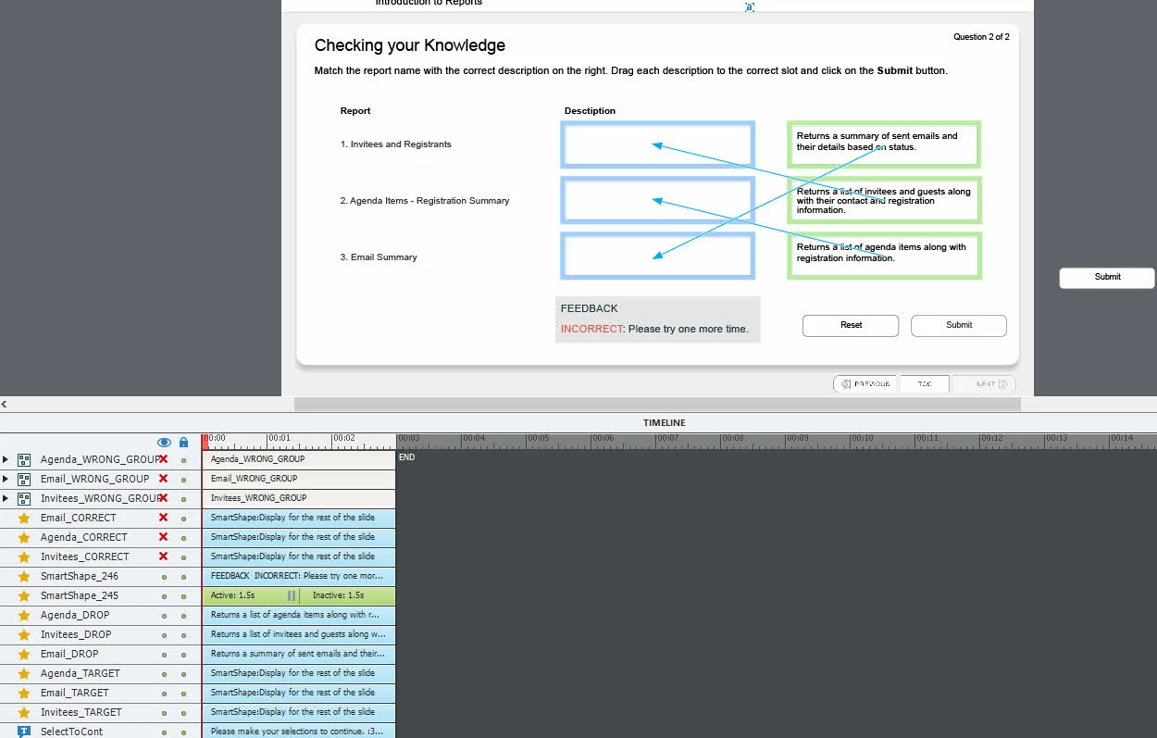
Task: Click the star icon of Invitees_CORRECT layer
Action: [x=24, y=557]
